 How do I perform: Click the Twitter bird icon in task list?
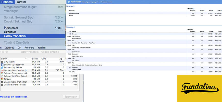point(2,68)
